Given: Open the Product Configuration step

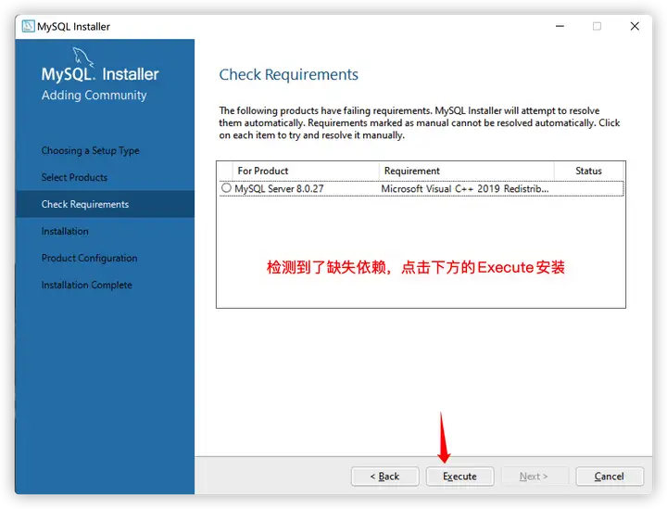Looking at the screenshot, I should coord(89,258).
